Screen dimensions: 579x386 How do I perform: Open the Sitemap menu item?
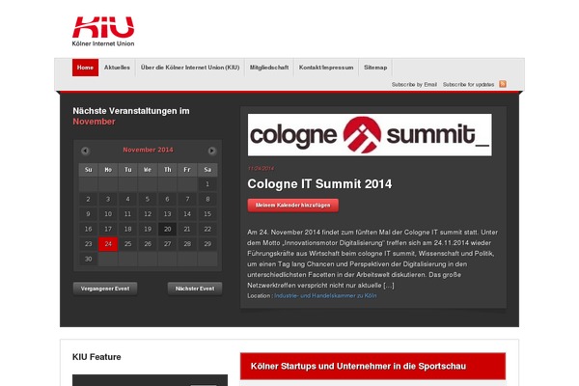pos(375,68)
